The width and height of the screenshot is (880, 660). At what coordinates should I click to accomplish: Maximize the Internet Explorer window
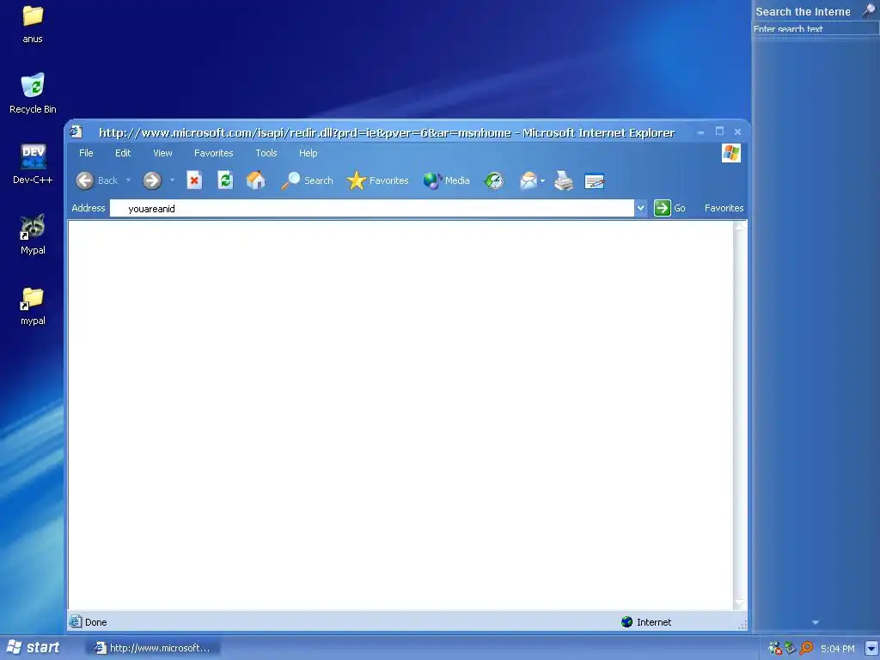click(719, 131)
